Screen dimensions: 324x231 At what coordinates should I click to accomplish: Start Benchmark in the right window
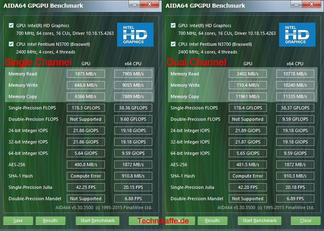260,220
